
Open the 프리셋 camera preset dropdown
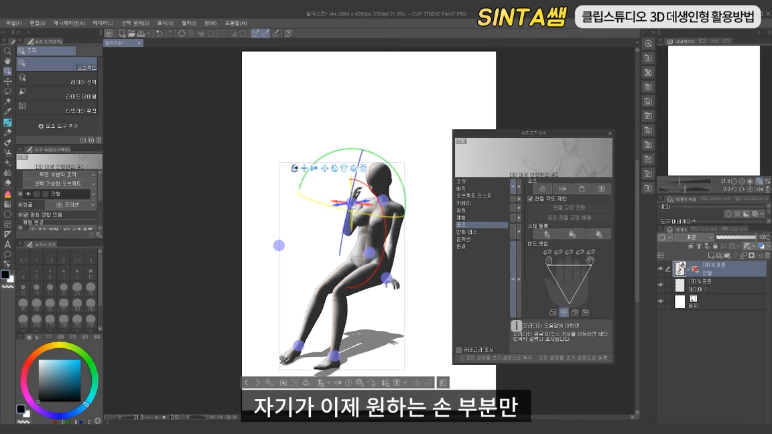click(71, 205)
